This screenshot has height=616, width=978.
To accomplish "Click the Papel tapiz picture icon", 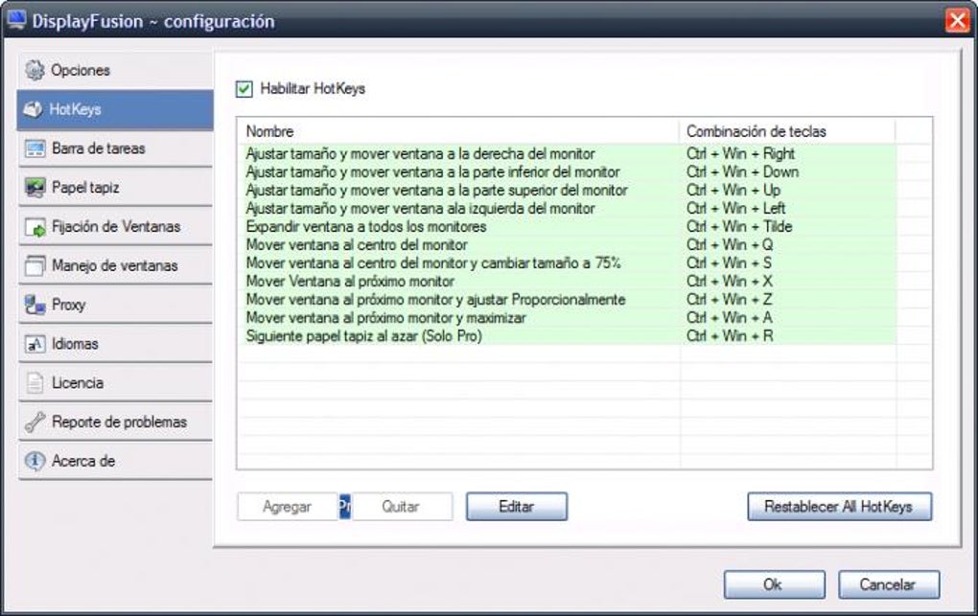I will coord(35,187).
